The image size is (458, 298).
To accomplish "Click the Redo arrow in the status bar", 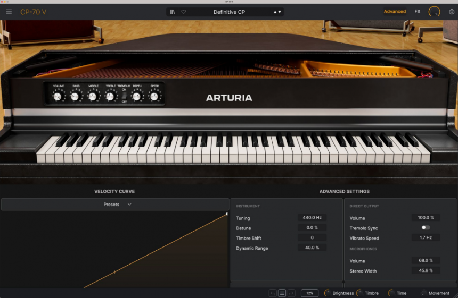I will tap(291, 293).
